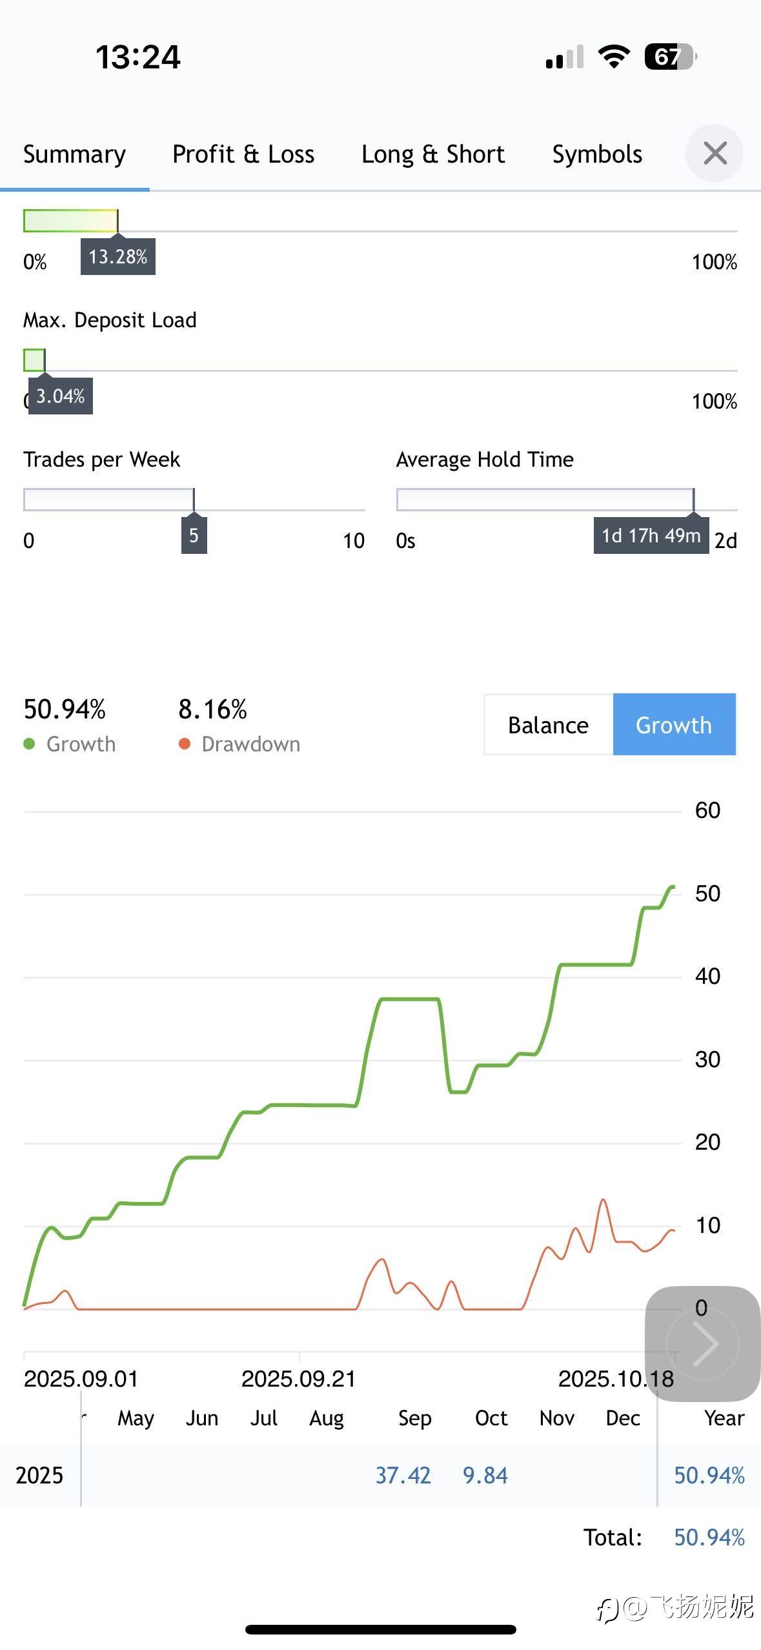Open the Summary tab

[74, 155]
